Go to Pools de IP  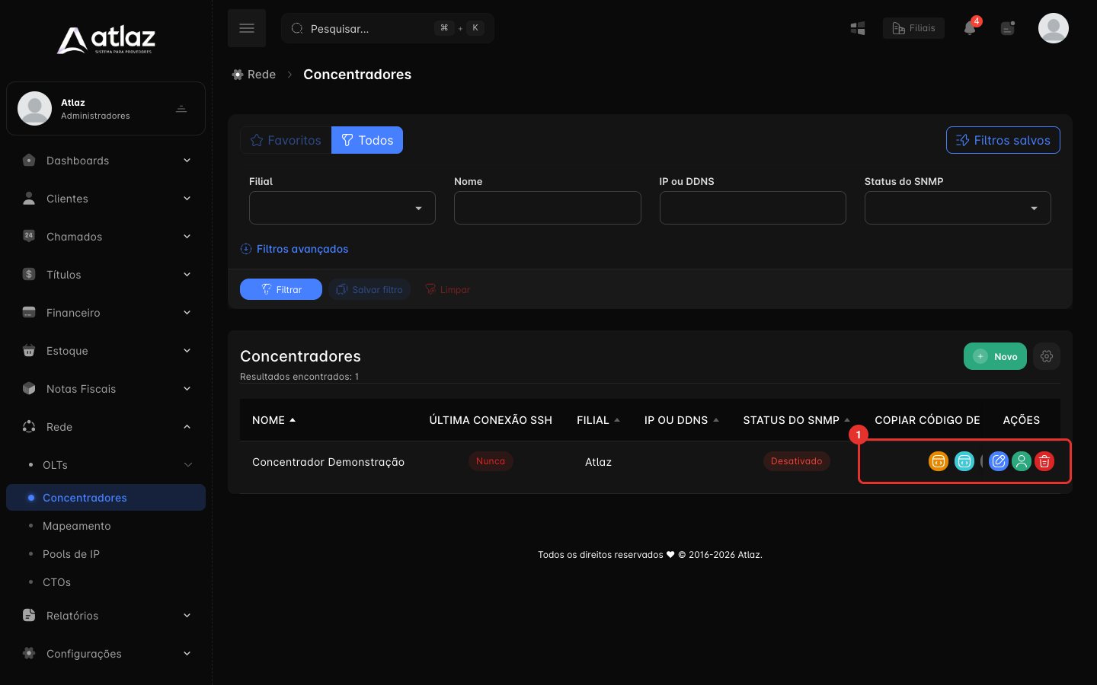pos(106,554)
